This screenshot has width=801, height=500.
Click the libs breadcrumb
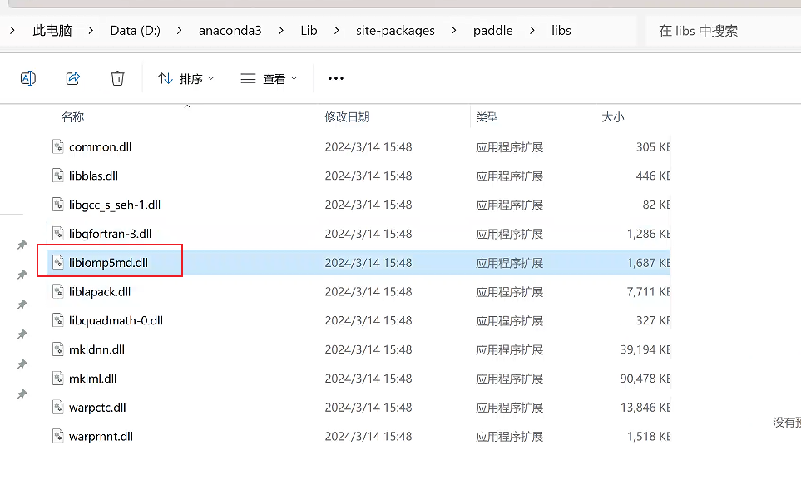561,31
